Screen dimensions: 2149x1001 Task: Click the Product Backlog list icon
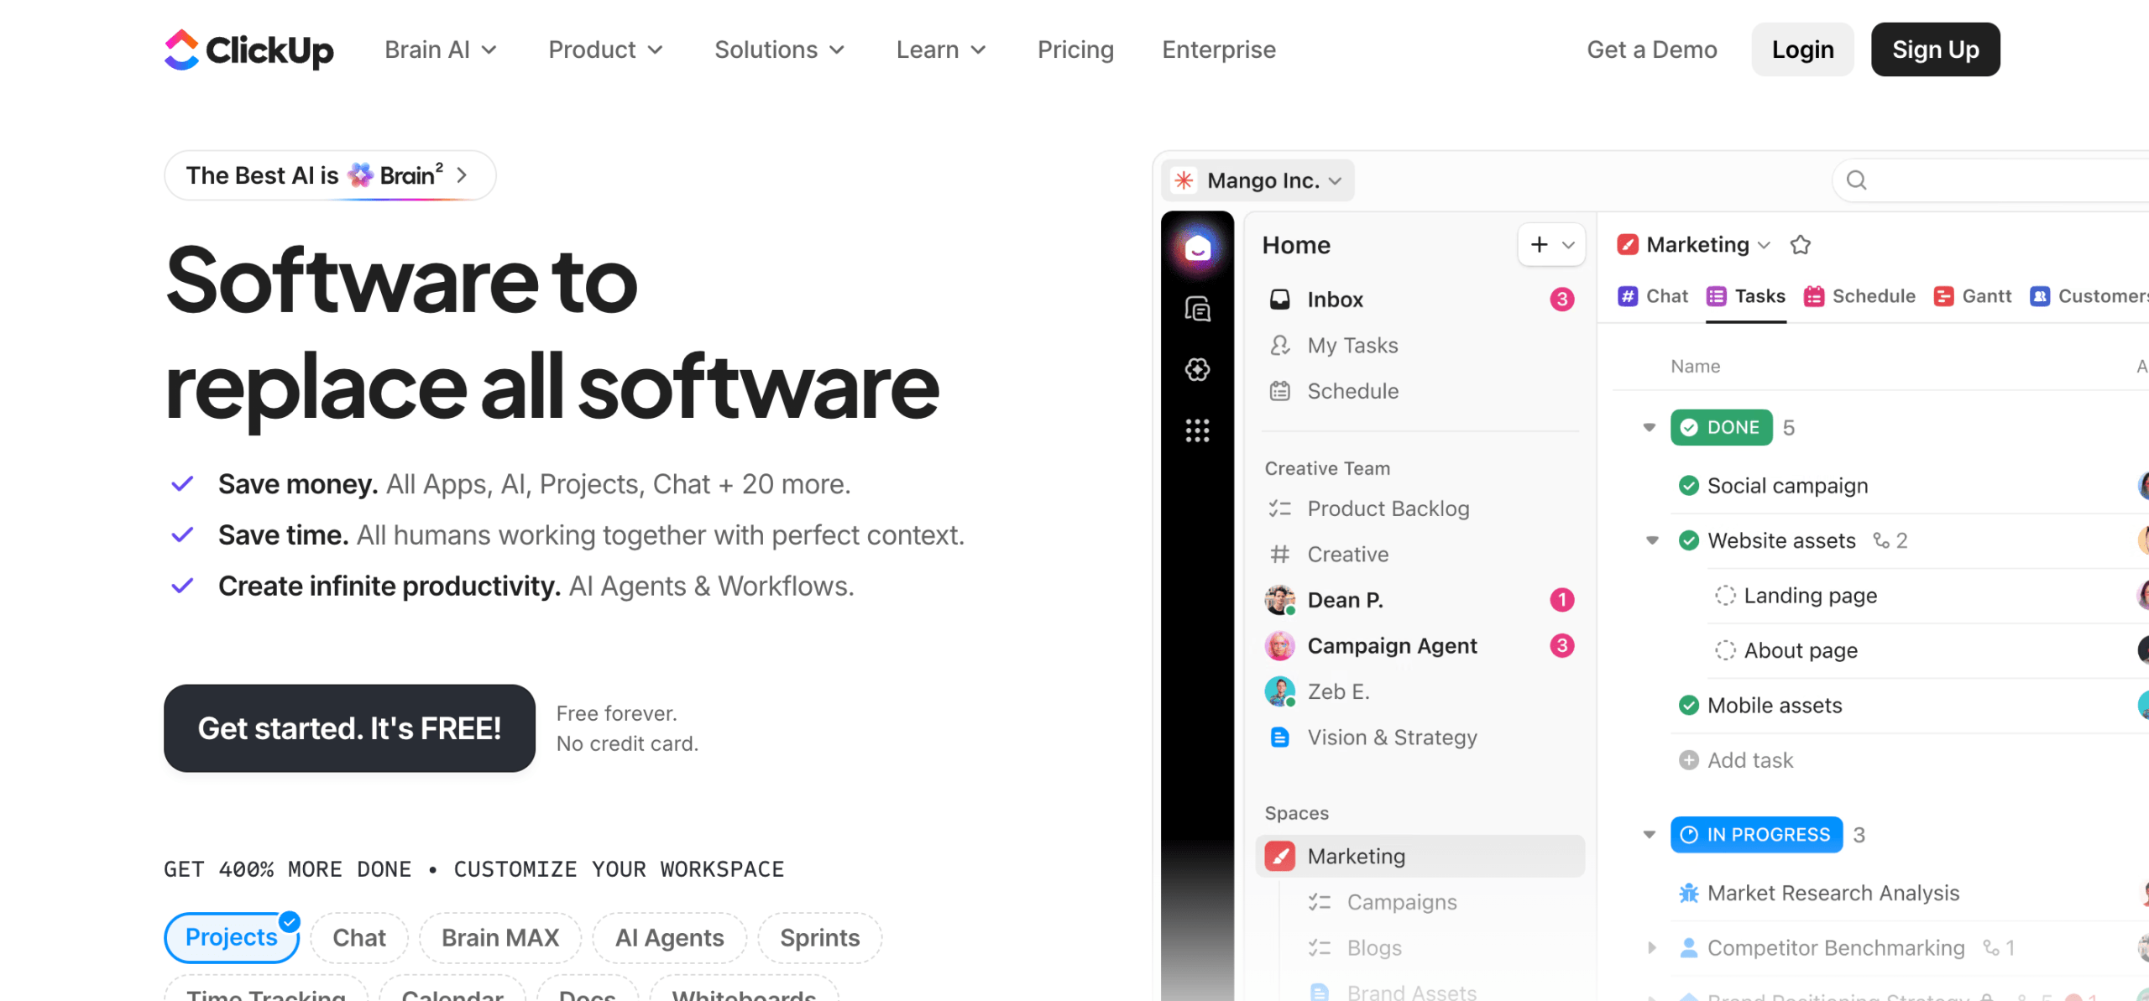click(1279, 508)
